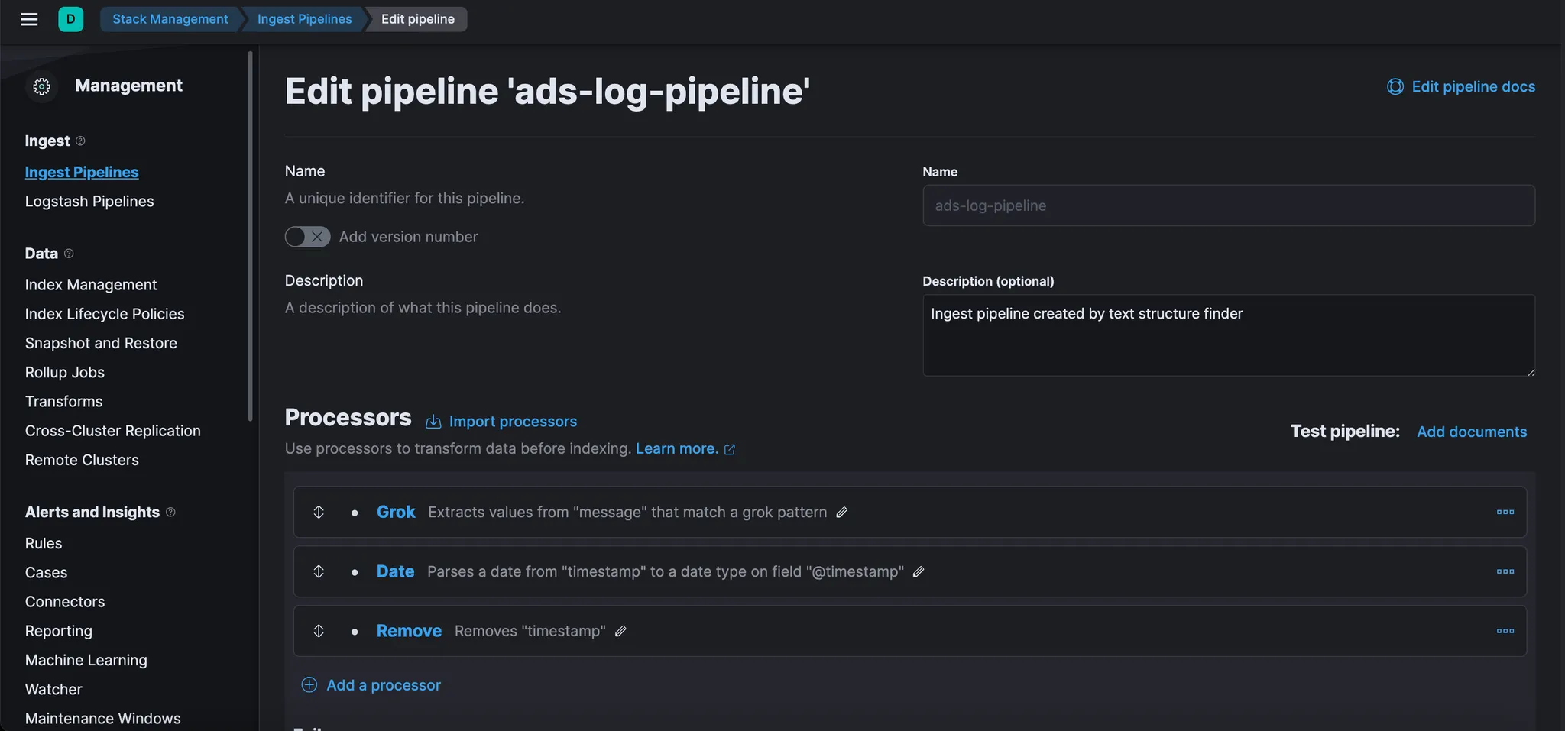Select Logstash Pipelines in sidebar
Viewport: 1565px width, 731px height.
tap(89, 202)
